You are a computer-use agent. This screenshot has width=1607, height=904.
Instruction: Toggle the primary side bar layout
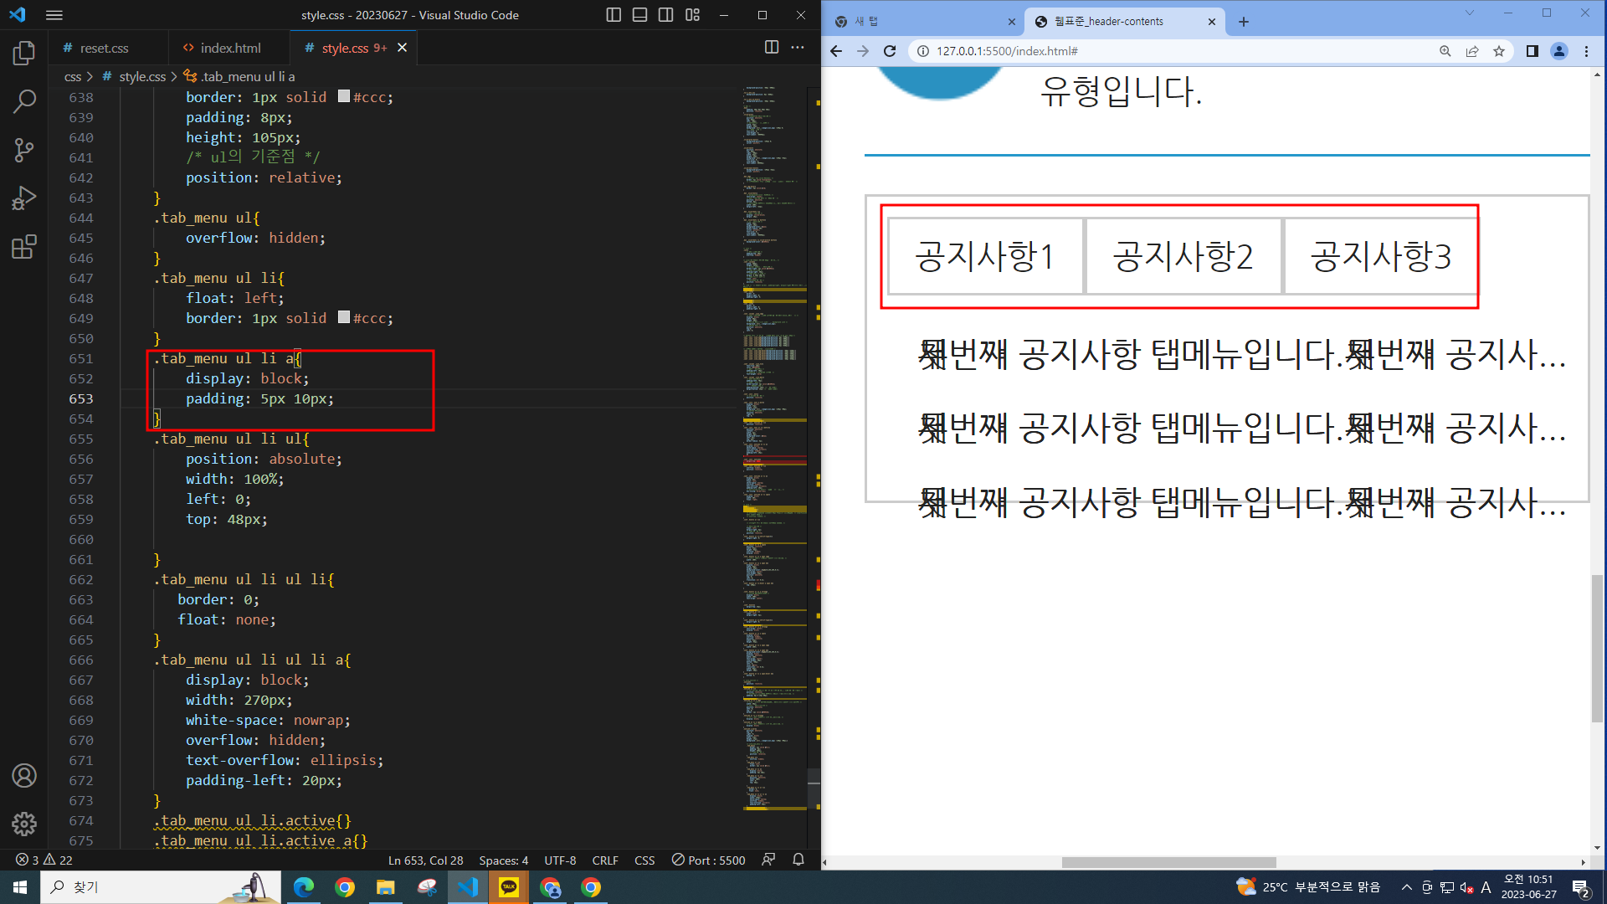click(x=614, y=15)
